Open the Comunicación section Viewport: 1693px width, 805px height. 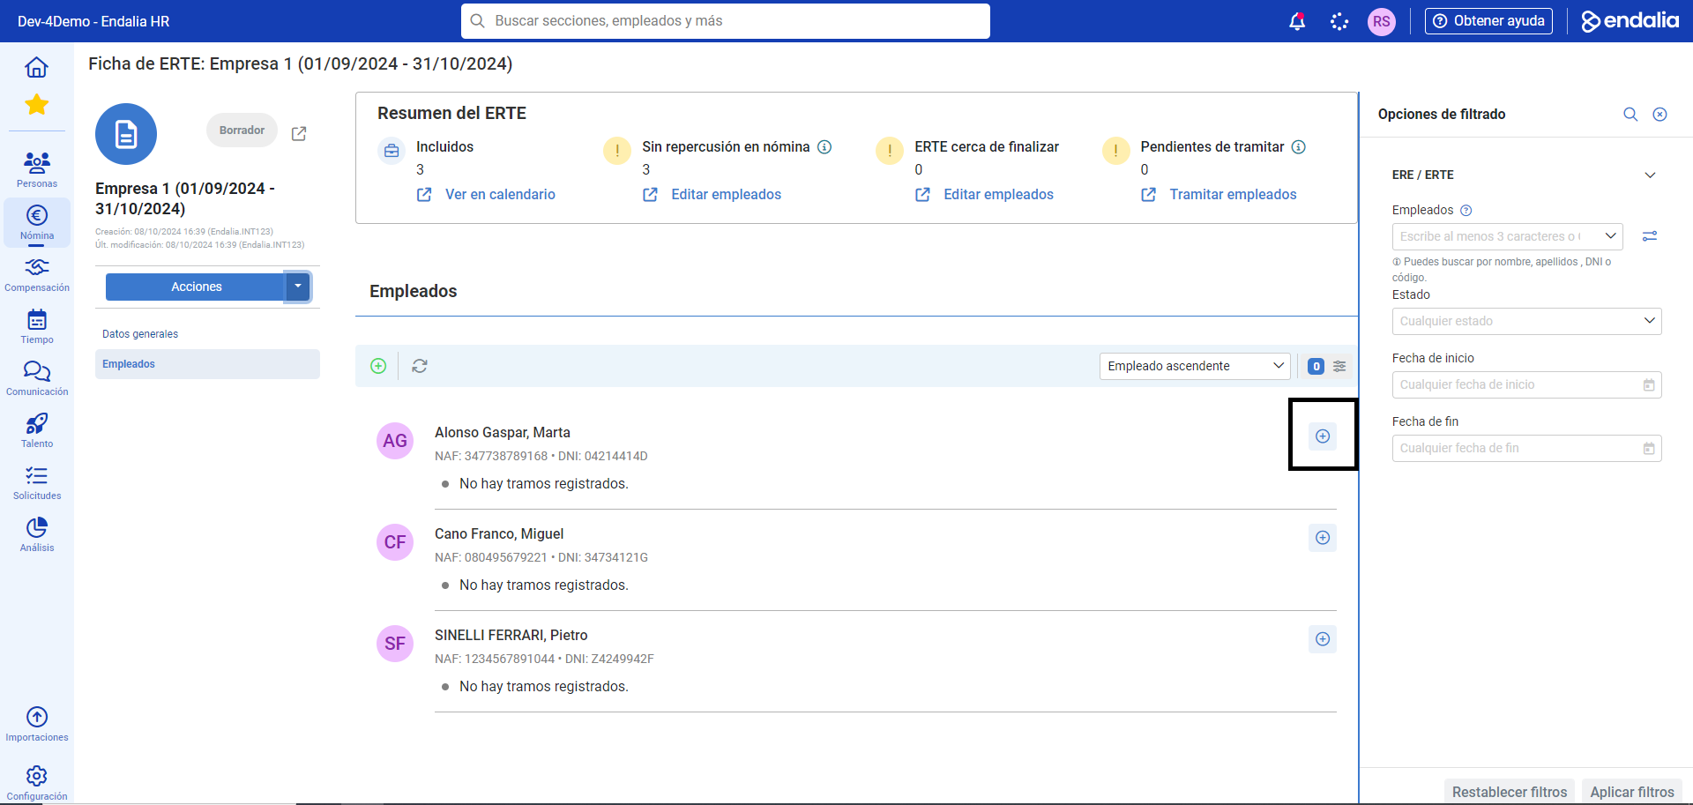[37, 378]
